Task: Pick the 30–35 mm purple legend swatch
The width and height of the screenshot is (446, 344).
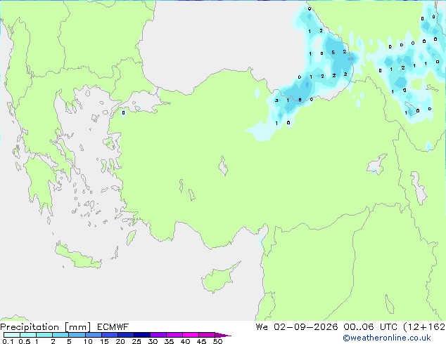Action: 158,335
